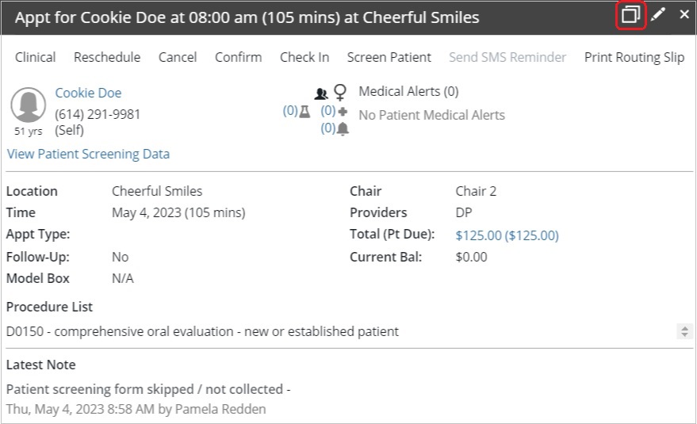Choose Cancel appointment option

pyautogui.click(x=178, y=57)
